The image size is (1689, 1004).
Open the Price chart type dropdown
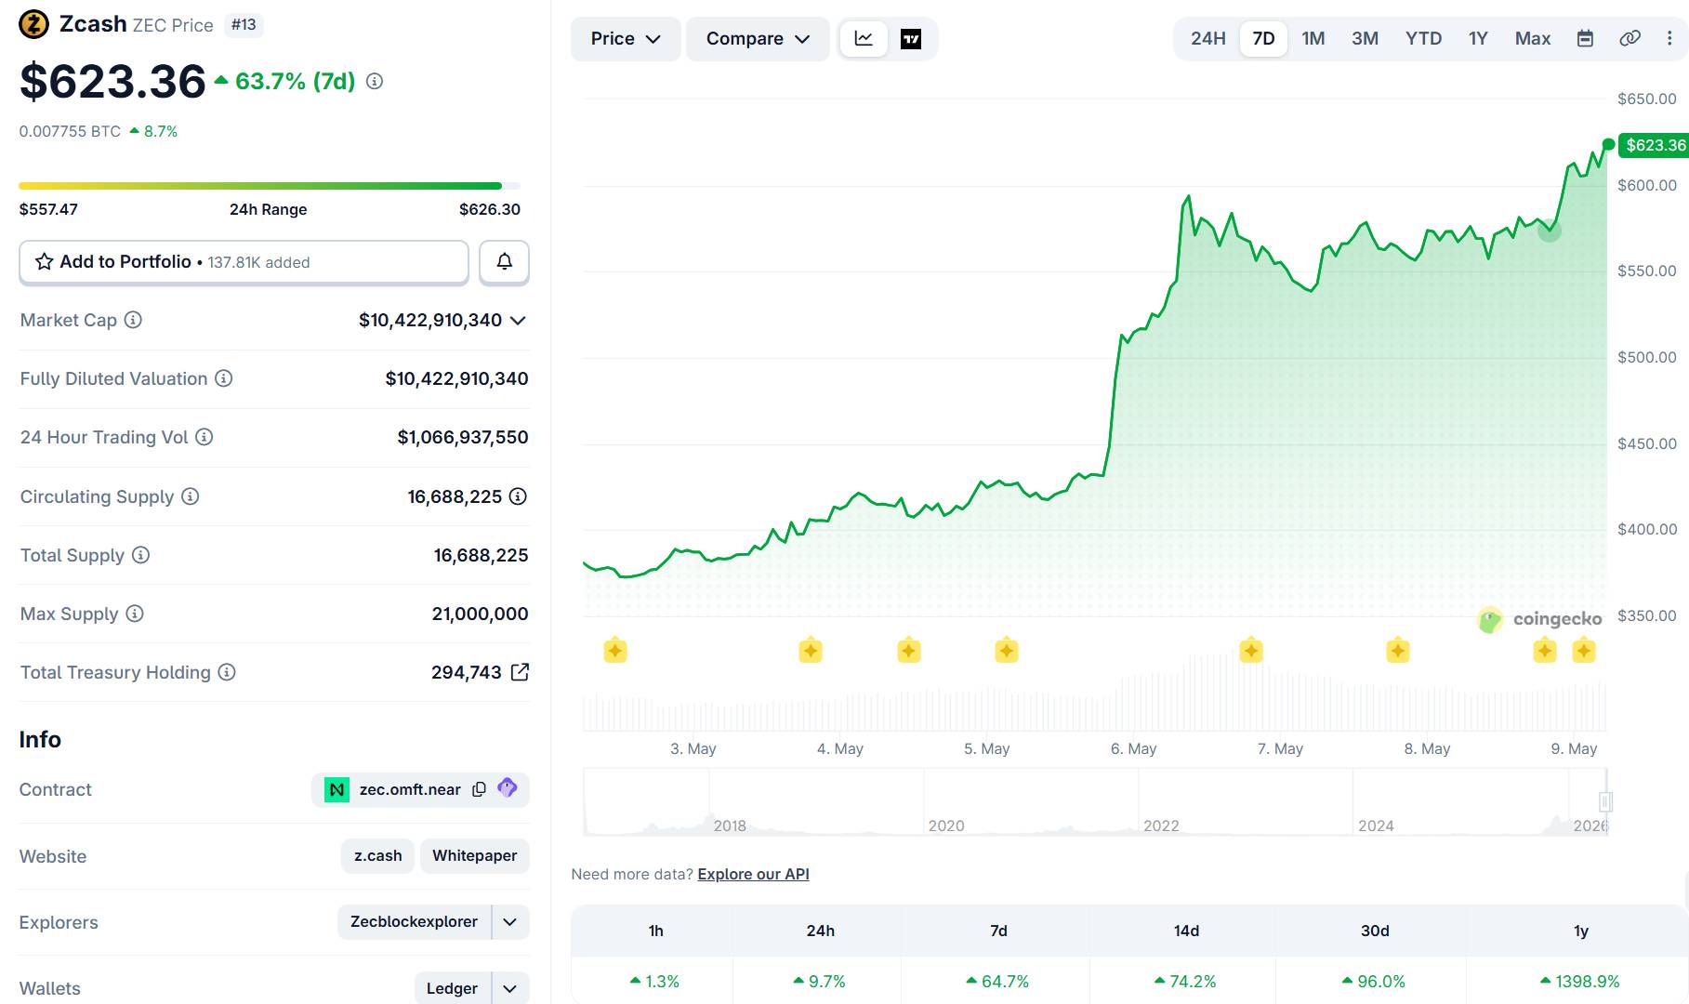point(626,39)
